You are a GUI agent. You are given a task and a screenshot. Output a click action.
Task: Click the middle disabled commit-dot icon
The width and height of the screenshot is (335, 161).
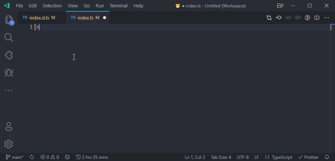click(x=288, y=18)
